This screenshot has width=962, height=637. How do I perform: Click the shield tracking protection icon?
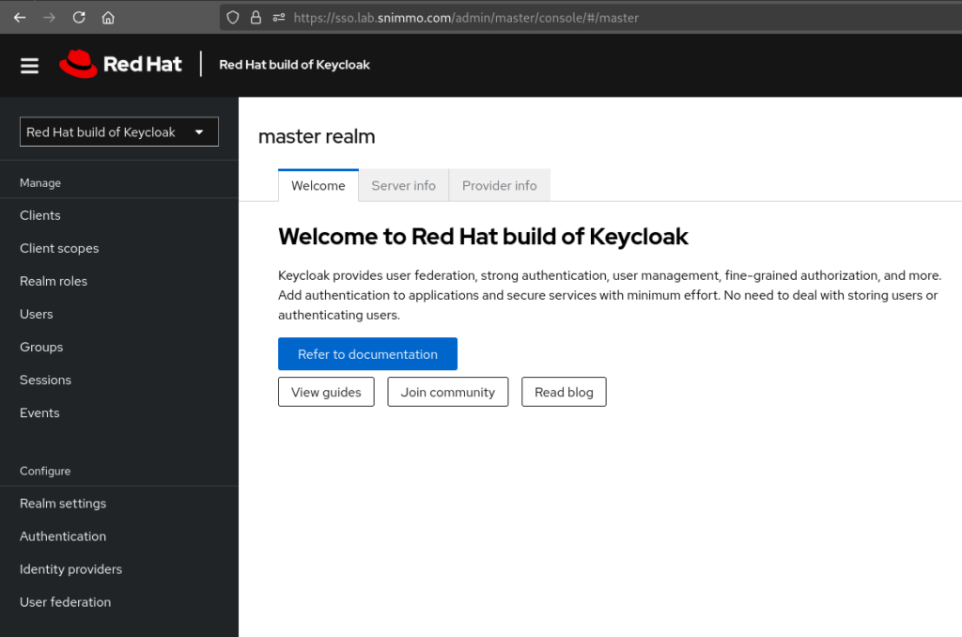[233, 18]
